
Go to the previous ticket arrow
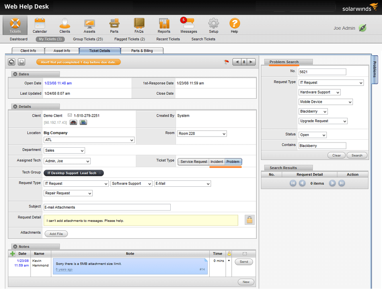(236, 62)
